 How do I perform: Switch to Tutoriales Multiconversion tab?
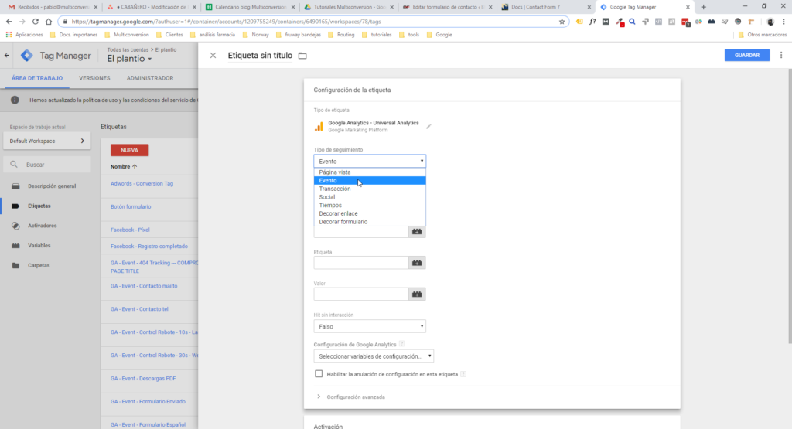pyautogui.click(x=347, y=7)
